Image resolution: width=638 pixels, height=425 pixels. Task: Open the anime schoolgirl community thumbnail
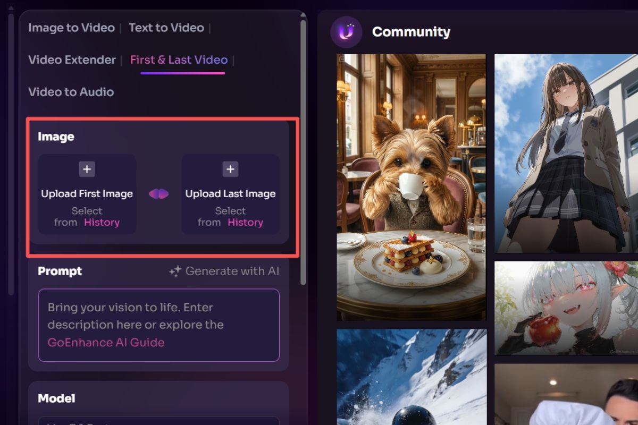[x=566, y=153]
